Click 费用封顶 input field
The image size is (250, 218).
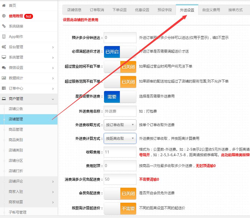click(x=120, y=166)
